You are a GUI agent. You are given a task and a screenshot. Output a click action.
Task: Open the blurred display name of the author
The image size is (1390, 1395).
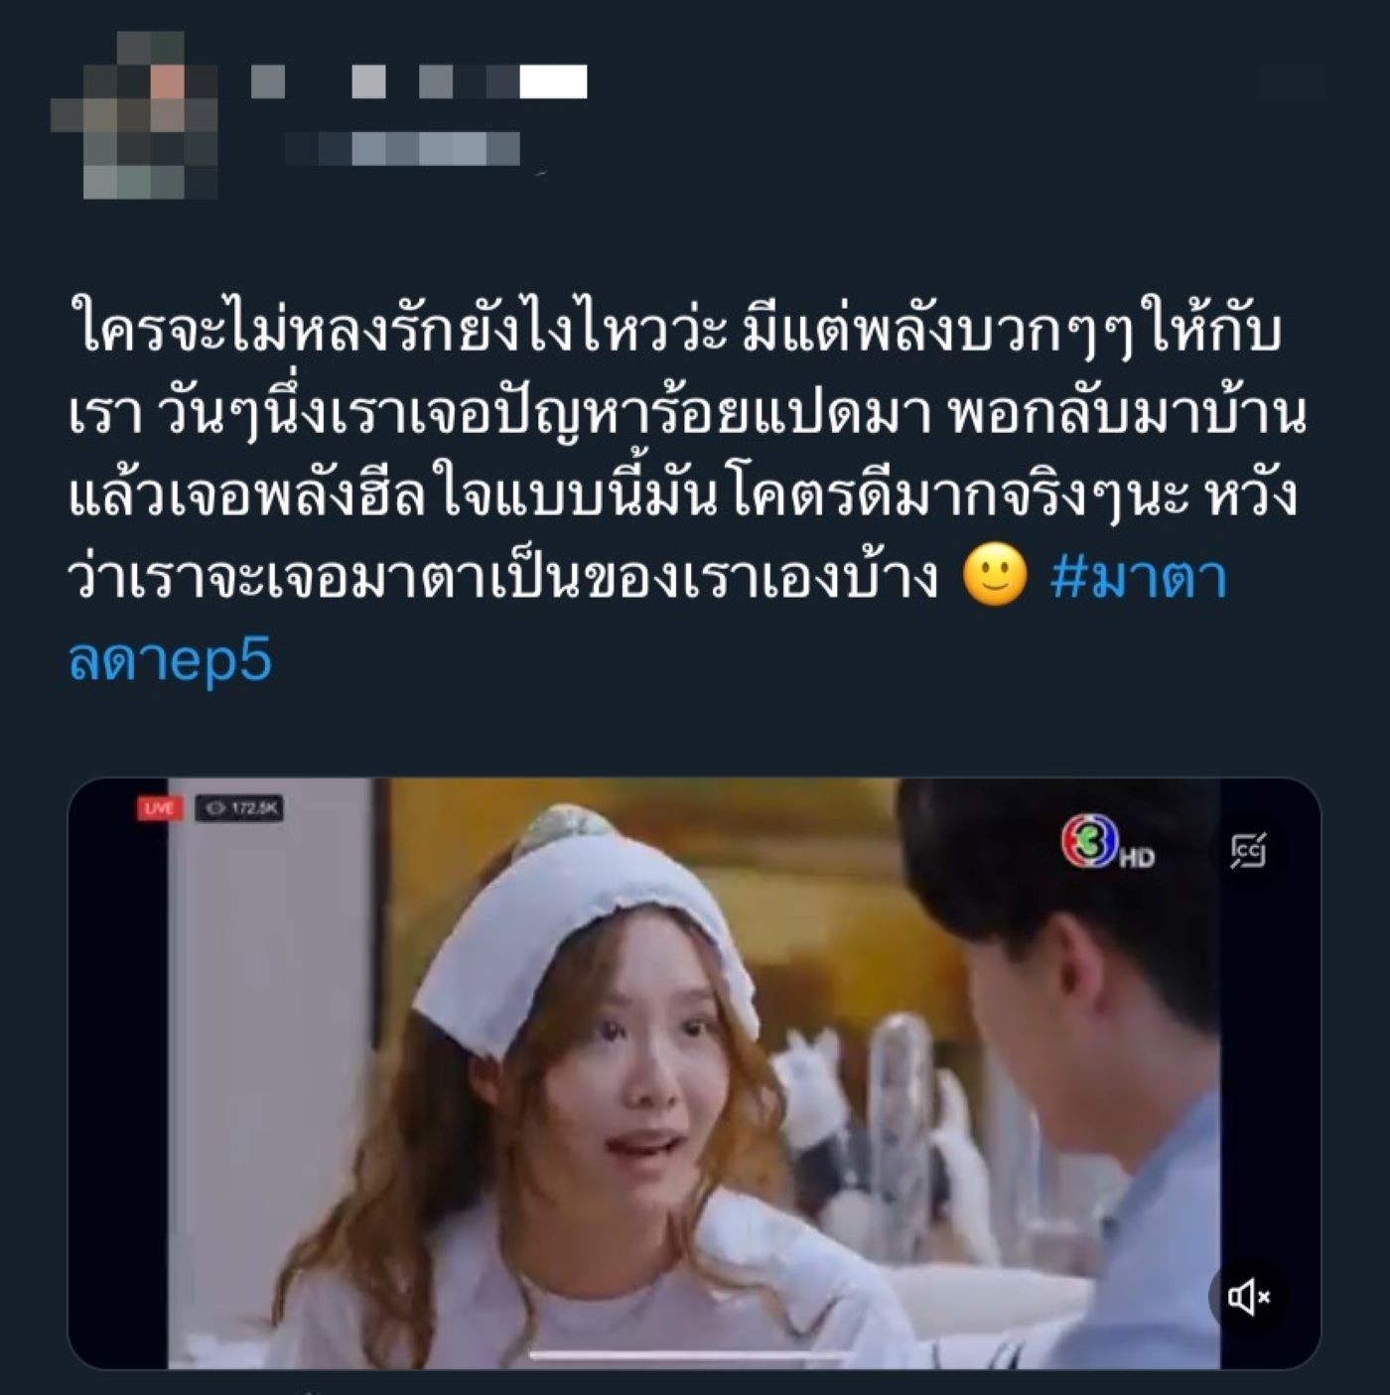pyautogui.click(x=419, y=81)
